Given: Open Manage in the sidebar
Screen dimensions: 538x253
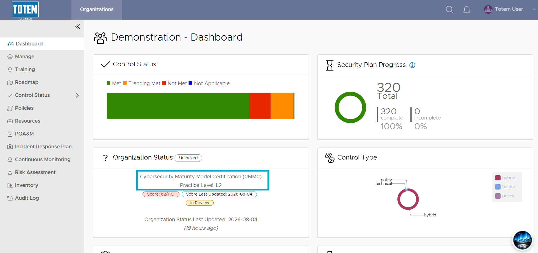Looking at the screenshot, I should pos(42,57).
